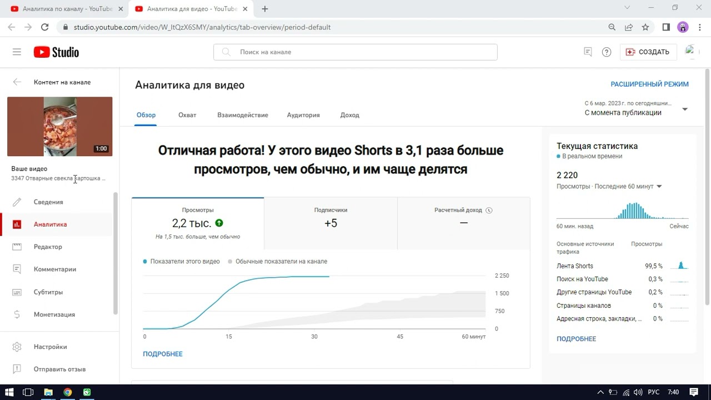Screen dimensions: 711x400
Task: Open Сведения pencil icon in sidebar
Action: 17,202
